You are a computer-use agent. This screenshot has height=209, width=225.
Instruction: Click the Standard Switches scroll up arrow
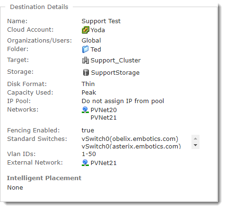click(x=195, y=139)
